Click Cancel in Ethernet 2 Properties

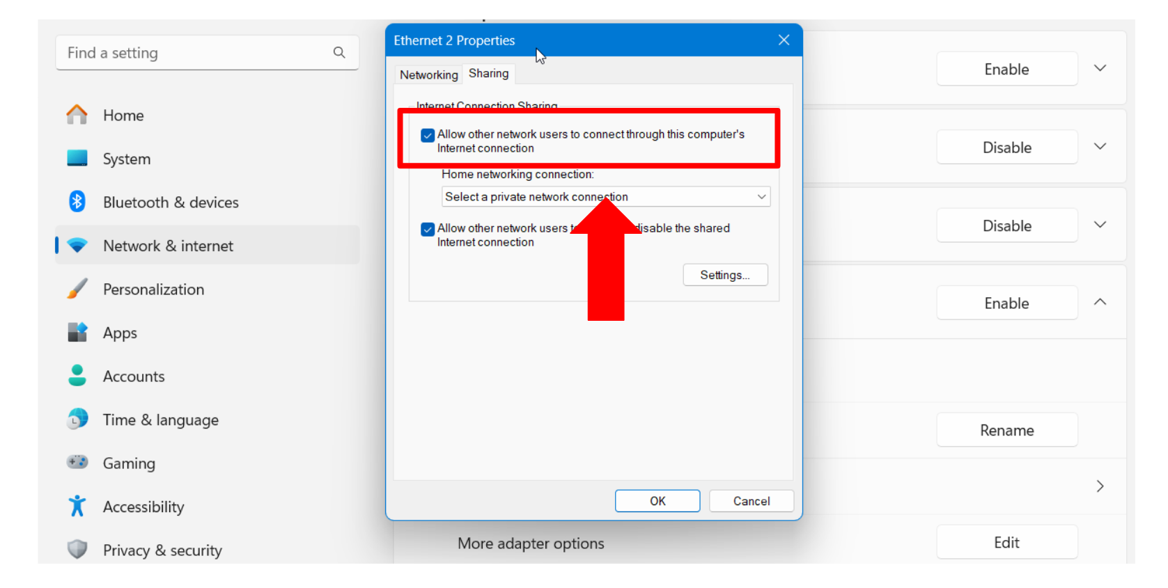coord(752,501)
